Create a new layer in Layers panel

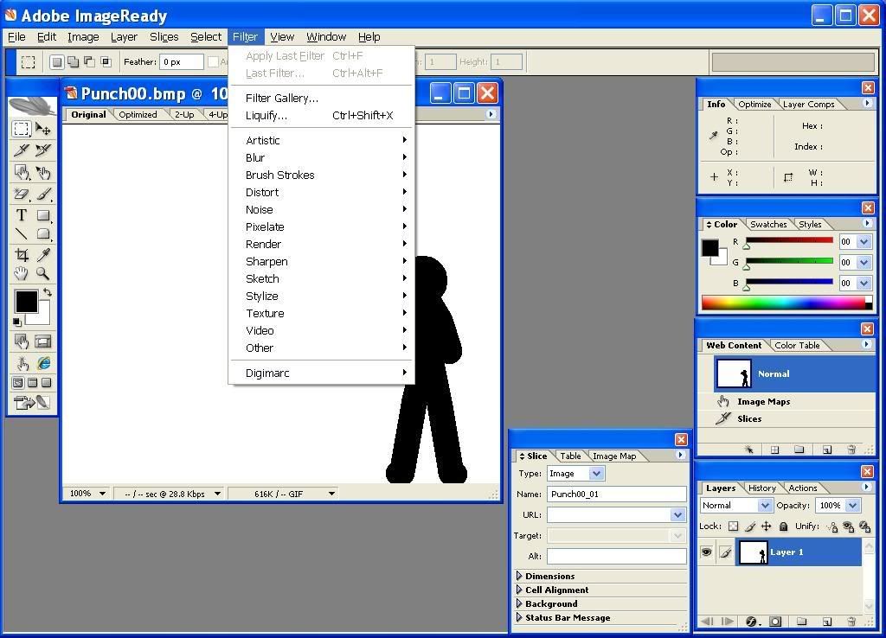tap(826, 621)
